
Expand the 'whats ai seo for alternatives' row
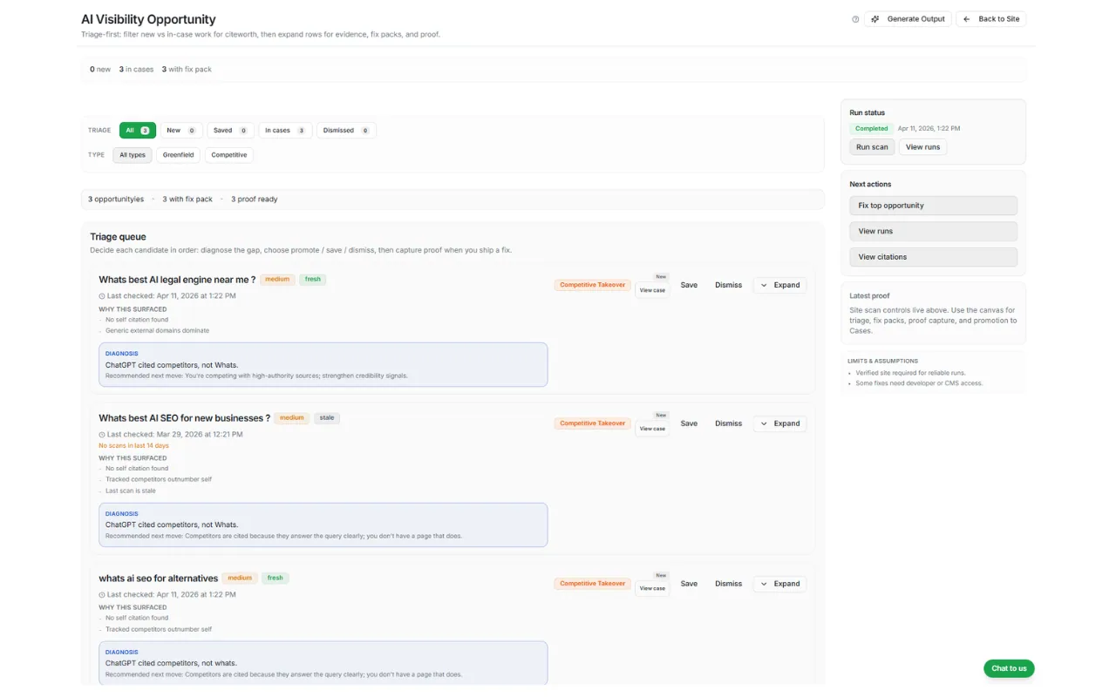779,584
